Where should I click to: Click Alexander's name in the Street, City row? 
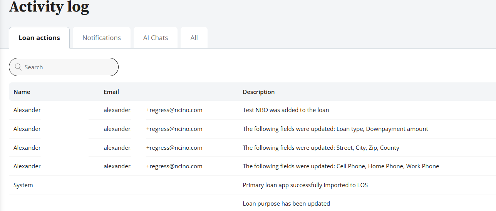pyautogui.click(x=27, y=148)
